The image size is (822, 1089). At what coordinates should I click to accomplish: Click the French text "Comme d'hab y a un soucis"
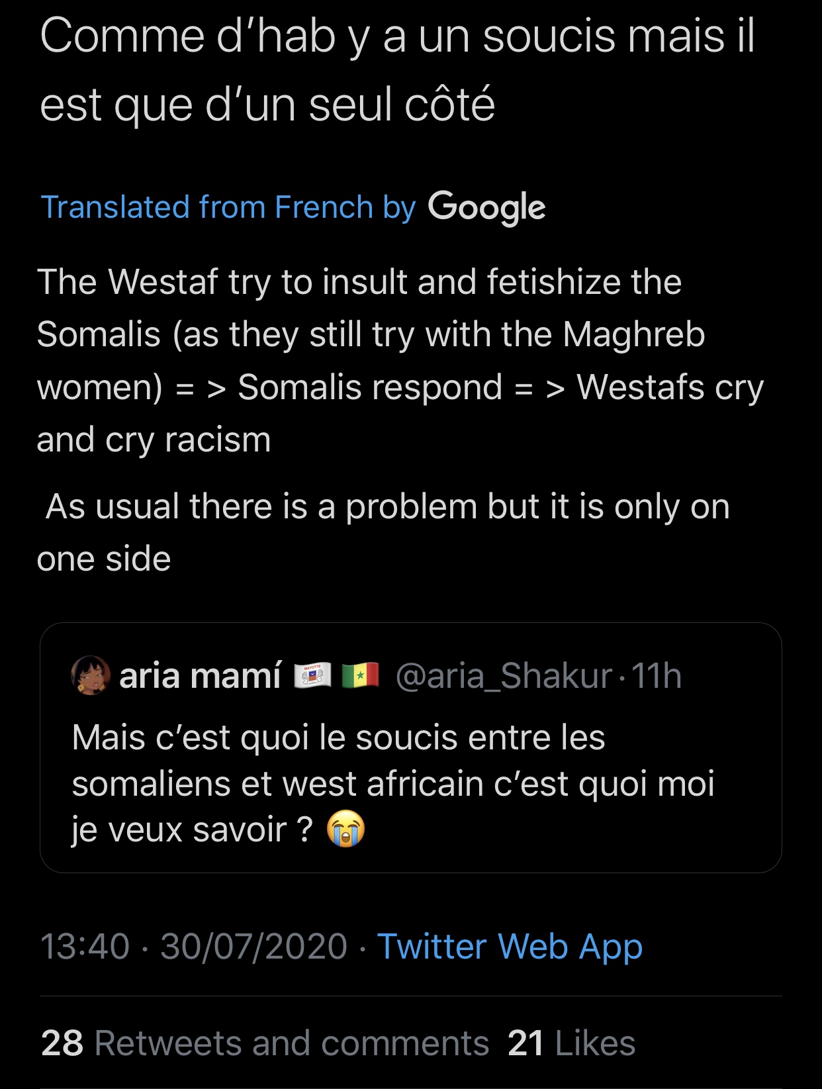(397, 38)
